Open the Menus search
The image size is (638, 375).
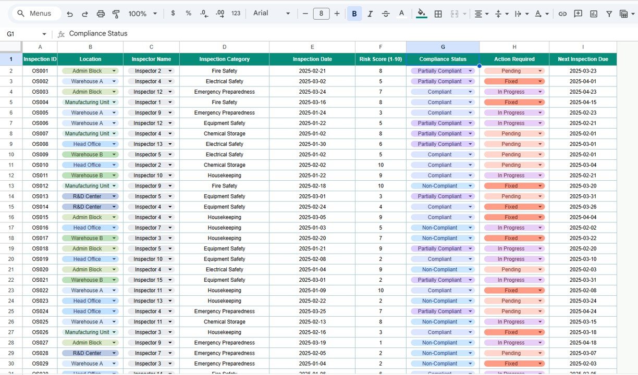(x=35, y=13)
